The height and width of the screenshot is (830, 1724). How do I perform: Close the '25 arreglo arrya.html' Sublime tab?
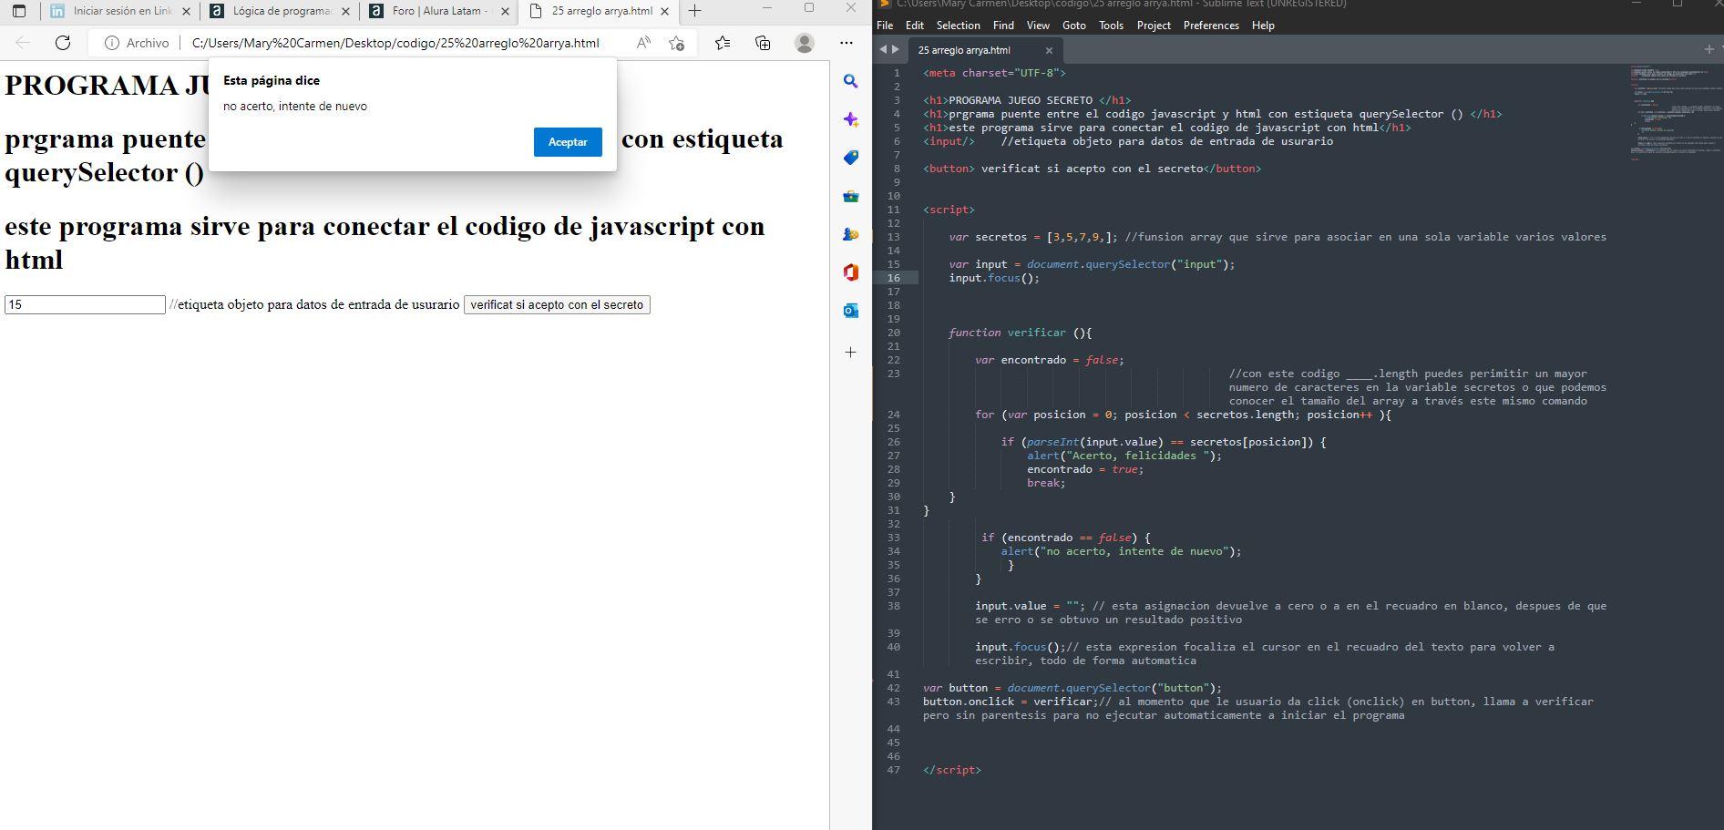[x=1049, y=50]
